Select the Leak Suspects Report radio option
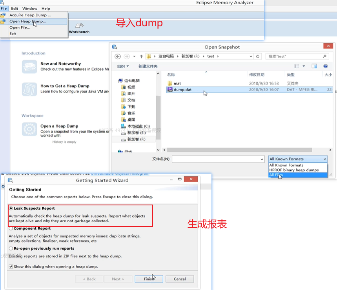The width and height of the screenshot is (337, 290). 11,208
